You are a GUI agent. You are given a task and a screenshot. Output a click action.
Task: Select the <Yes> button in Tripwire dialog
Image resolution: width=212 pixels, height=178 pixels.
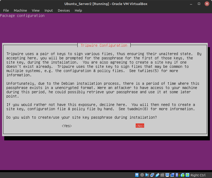point(67,126)
